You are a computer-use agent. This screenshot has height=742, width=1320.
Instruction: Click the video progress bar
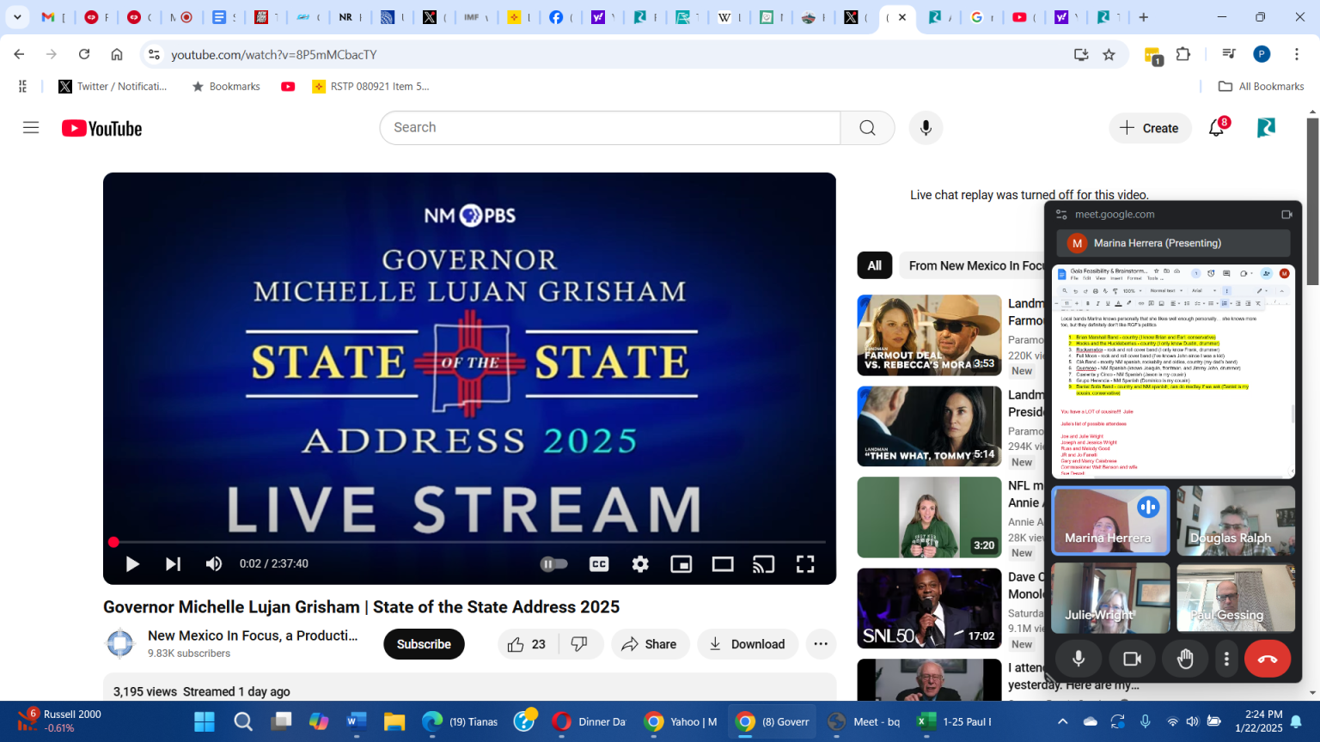(x=469, y=542)
